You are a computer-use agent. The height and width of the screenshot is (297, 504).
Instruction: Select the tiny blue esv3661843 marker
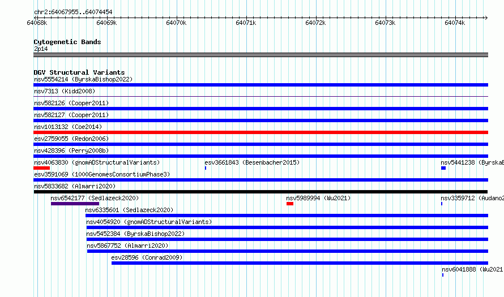(x=206, y=168)
